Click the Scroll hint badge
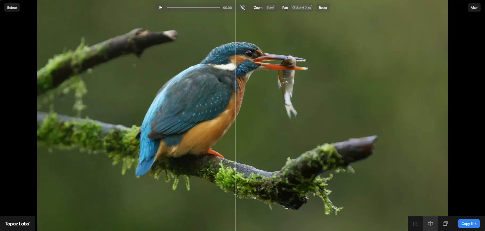The image size is (485, 231). pyautogui.click(x=270, y=7)
